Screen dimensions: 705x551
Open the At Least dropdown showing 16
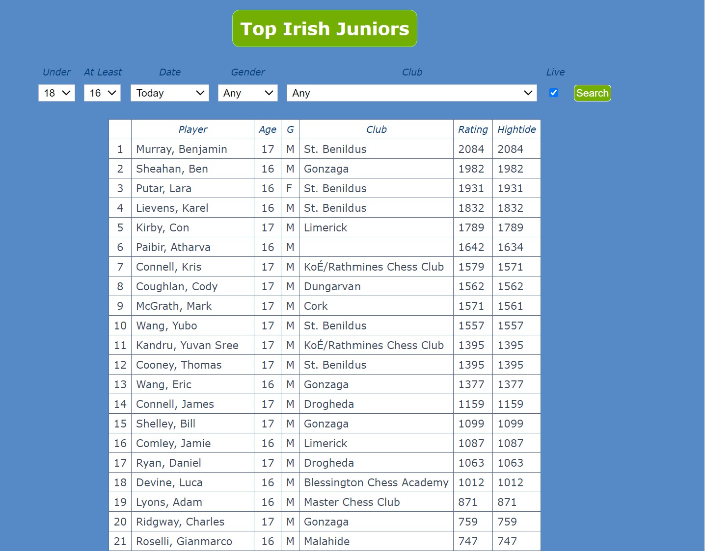point(102,93)
